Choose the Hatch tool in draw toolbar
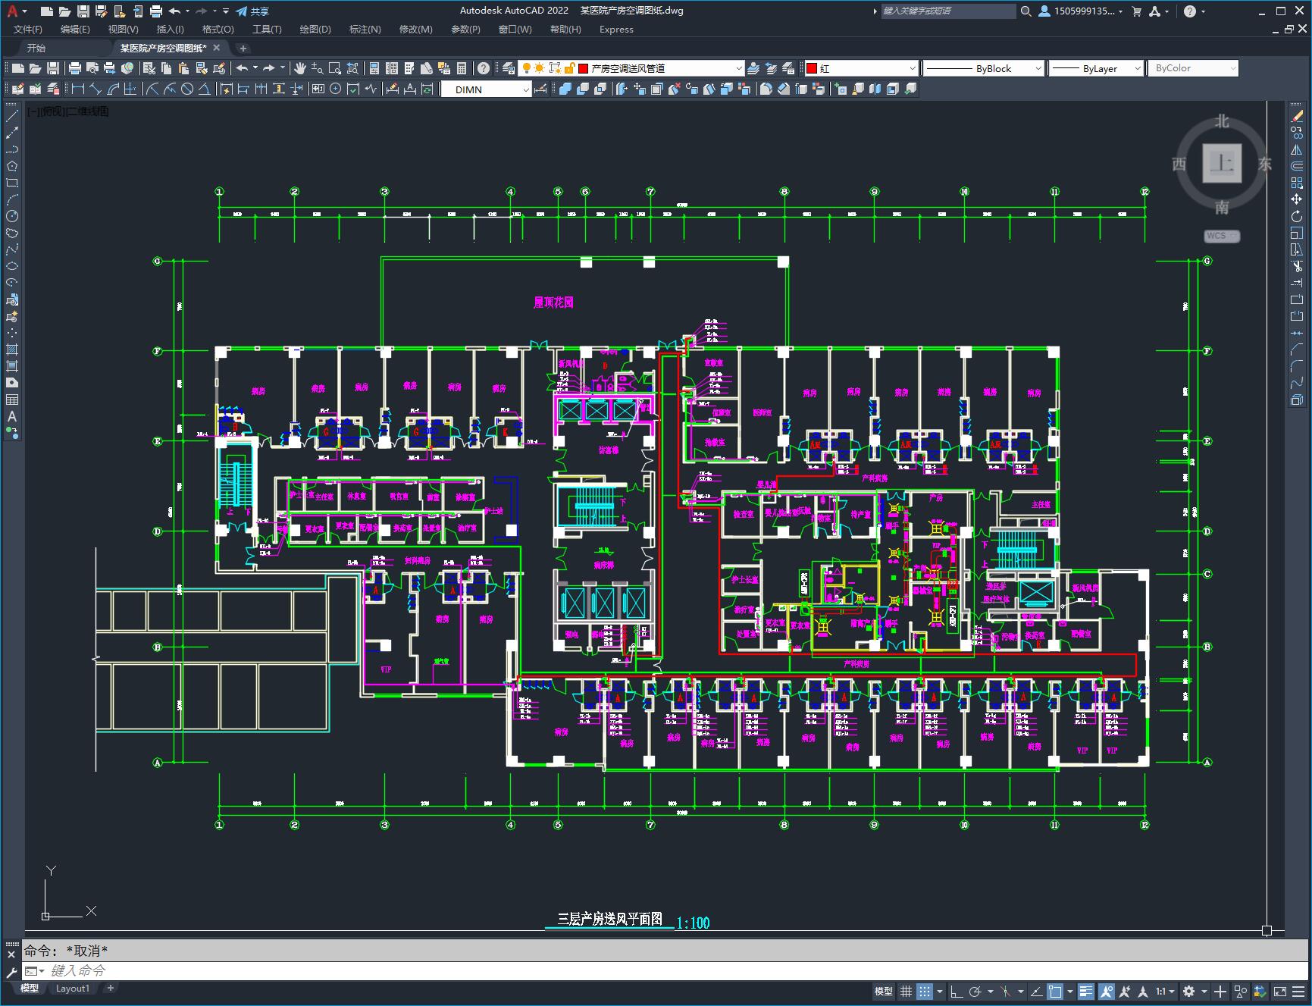This screenshot has width=1312, height=1006. point(11,349)
